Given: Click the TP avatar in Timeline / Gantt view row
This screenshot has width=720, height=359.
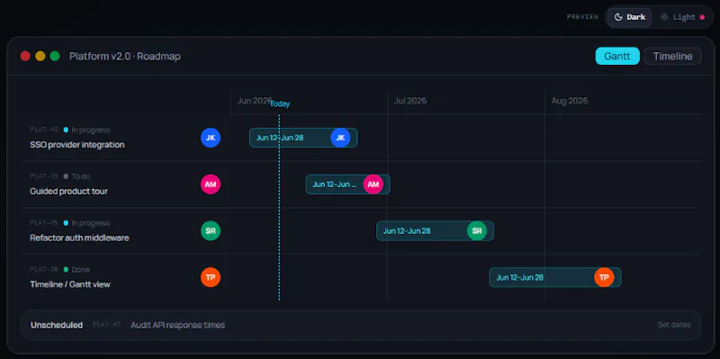Looking at the screenshot, I should click(211, 277).
